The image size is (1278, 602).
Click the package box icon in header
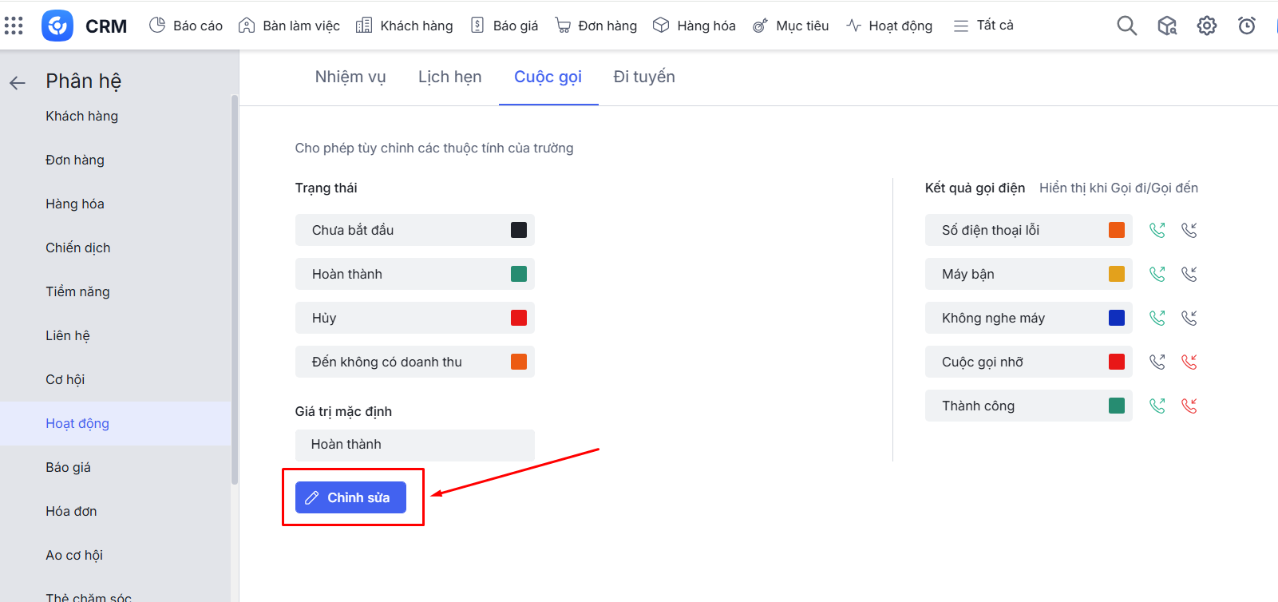click(x=1166, y=26)
